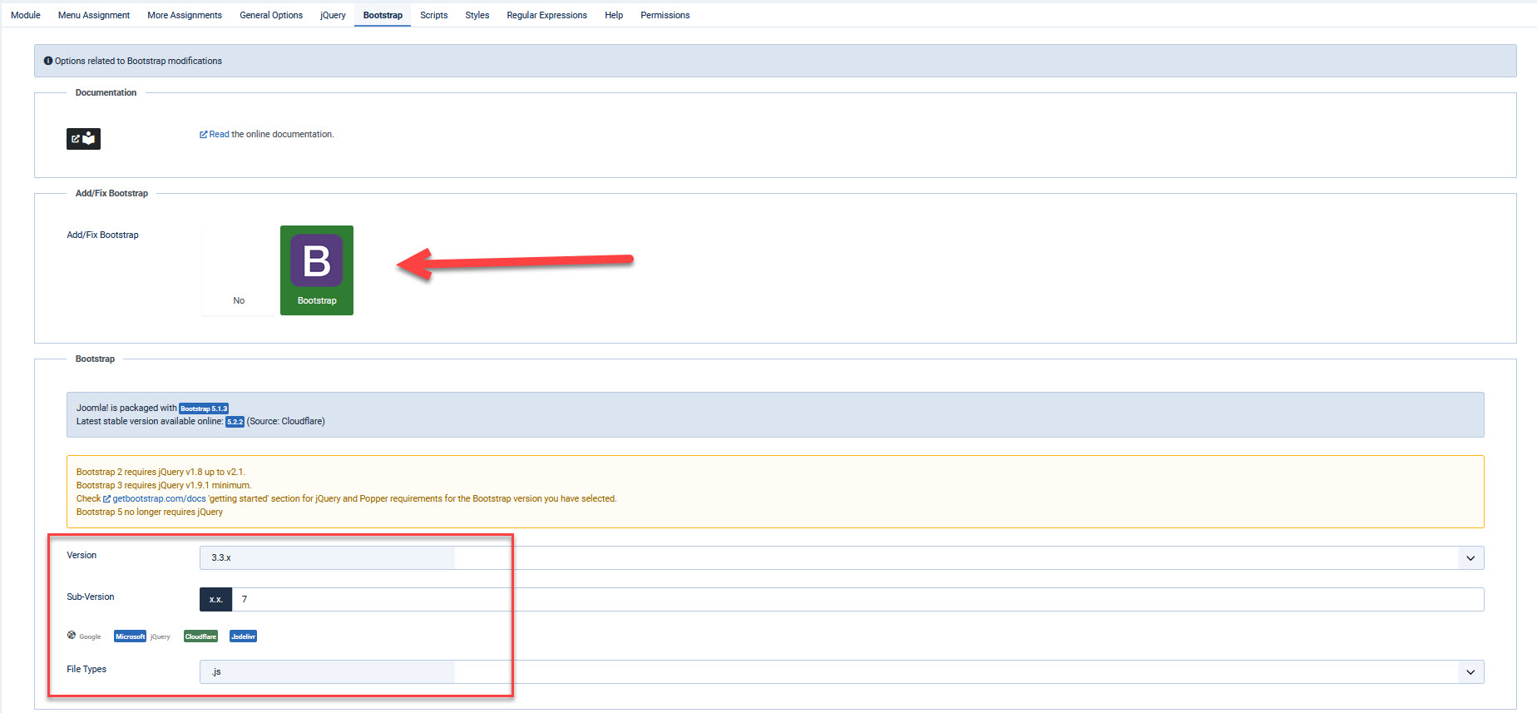Image resolution: width=1537 pixels, height=713 pixels.
Task: Click the Version field label
Action: pos(82,555)
